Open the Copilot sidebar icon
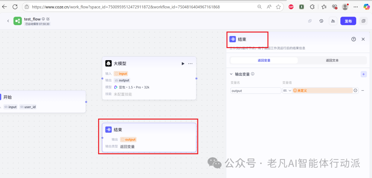The height and width of the screenshot is (178, 372). click(x=367, y=7)
